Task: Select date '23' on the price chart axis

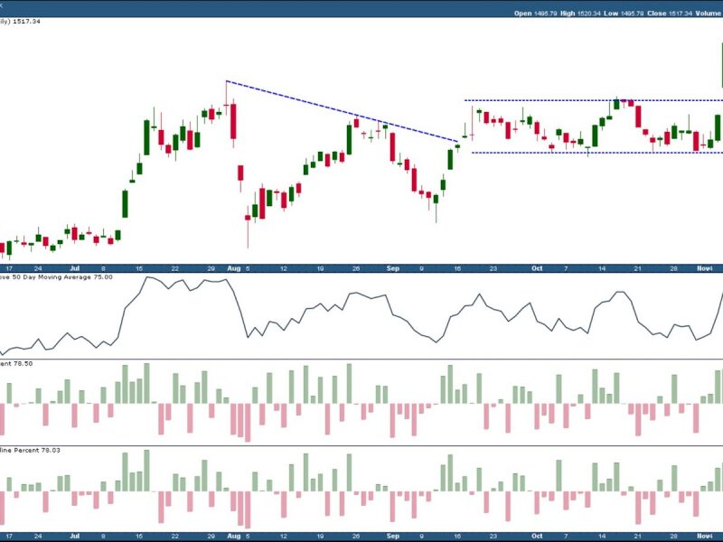Action: [493, 268]
